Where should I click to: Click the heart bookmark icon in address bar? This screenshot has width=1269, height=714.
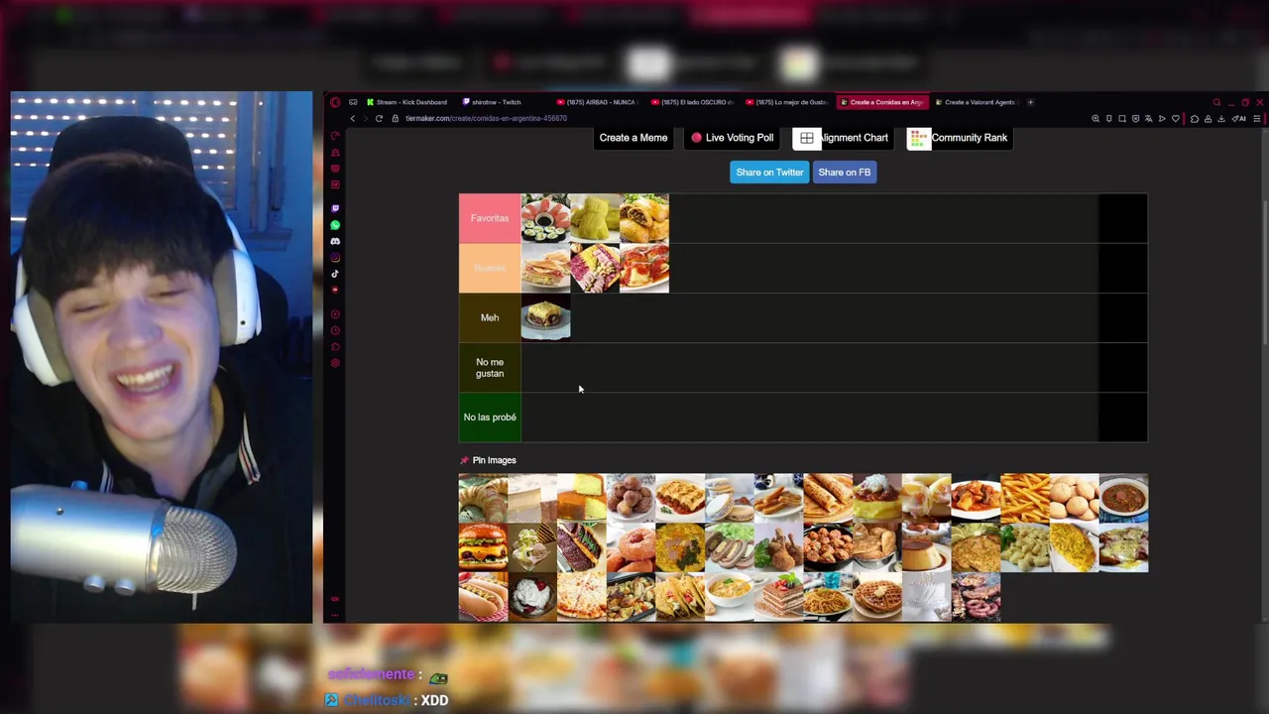[1176, 119]
